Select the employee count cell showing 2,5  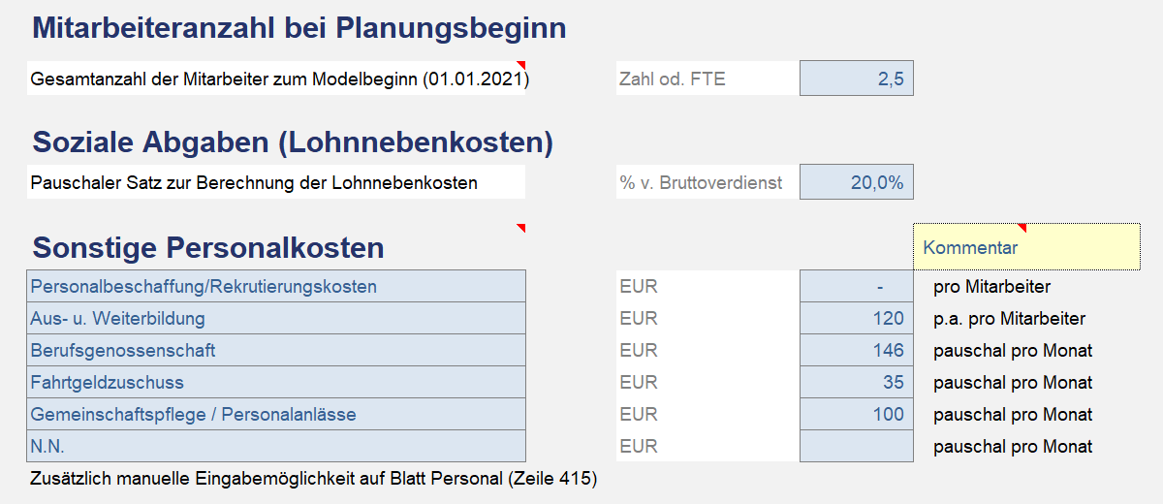(x=857, y=79)
